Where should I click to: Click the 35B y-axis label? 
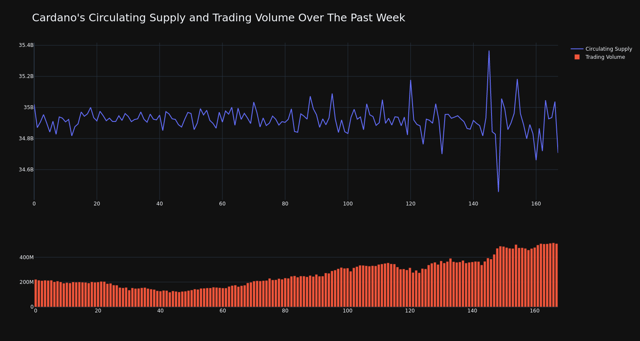pyautogui.click(x=29, y=107)
